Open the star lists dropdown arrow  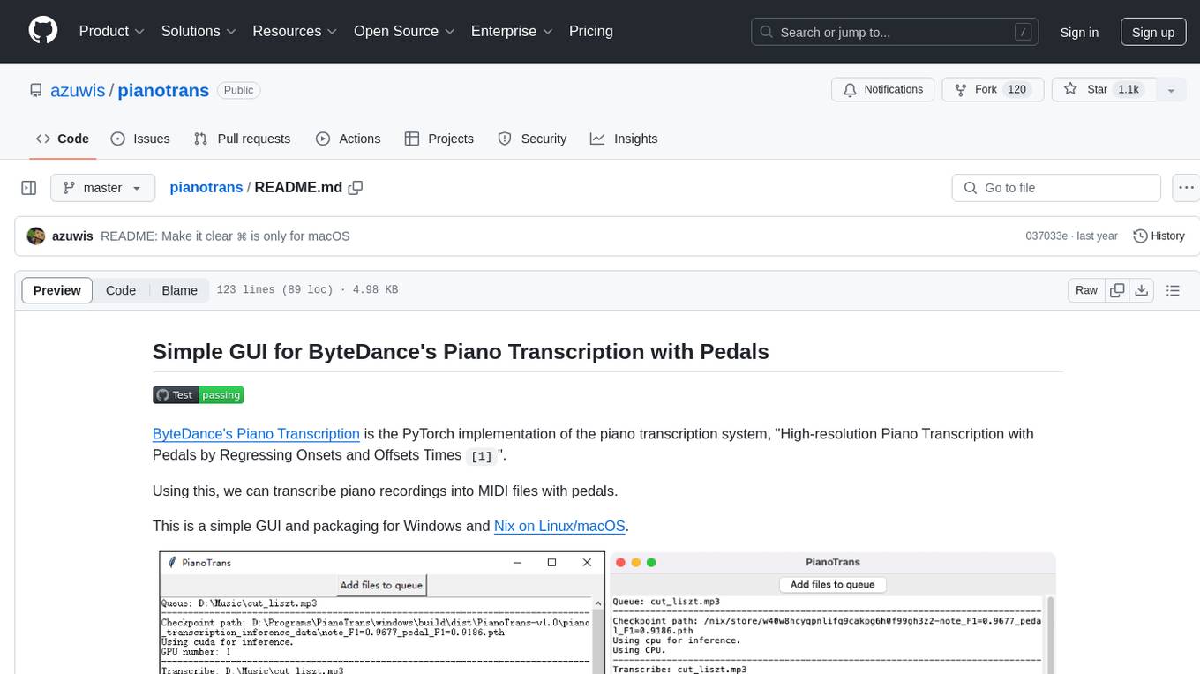tap(1171, 89)
